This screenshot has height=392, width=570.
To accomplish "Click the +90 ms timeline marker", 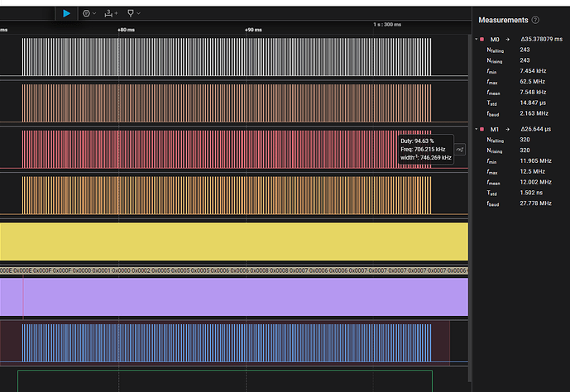I will 252,30.
